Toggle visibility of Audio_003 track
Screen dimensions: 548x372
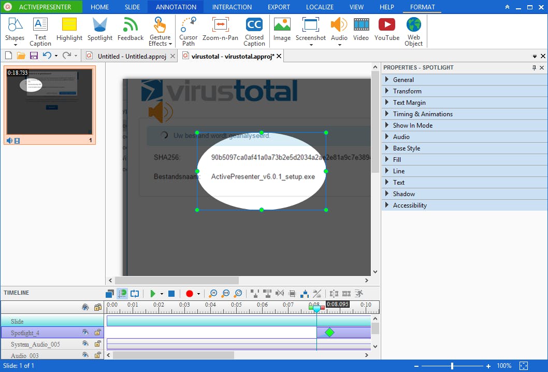(85, 355)
